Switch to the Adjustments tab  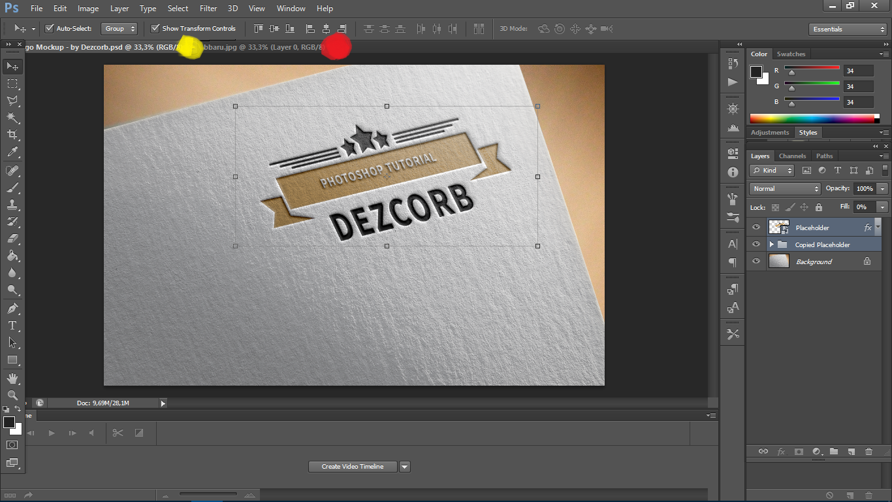[x=770, y=133]
